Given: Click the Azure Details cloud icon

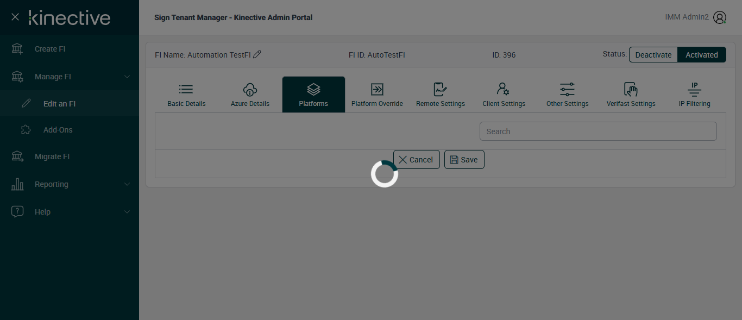Looking at the screenshot, I should pos(250,89).
